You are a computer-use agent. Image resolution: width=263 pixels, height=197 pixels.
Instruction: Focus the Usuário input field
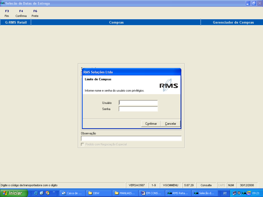pos(138,103)
